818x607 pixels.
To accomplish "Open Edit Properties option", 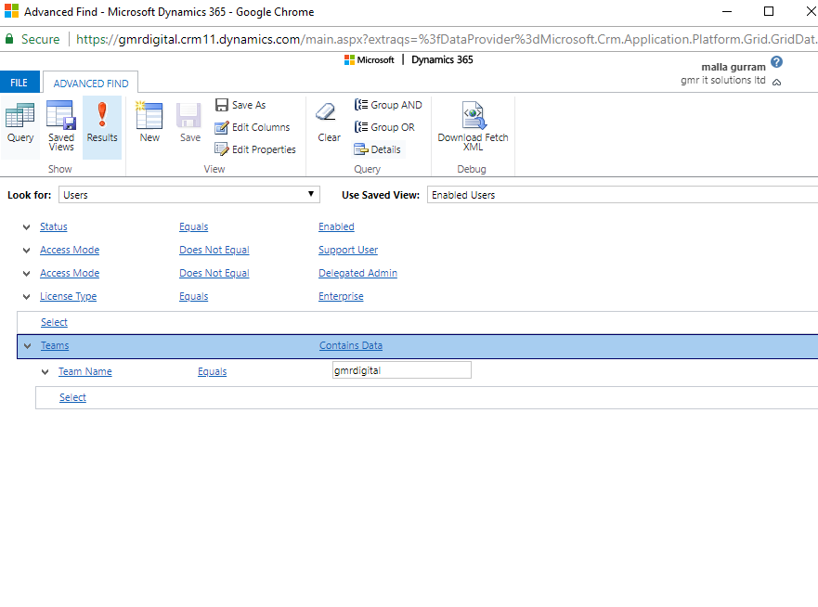I will point(255,149).
